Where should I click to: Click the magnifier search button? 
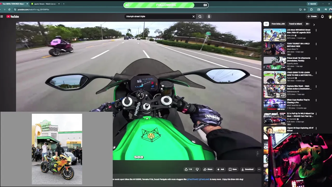click(x=200, y=16)
